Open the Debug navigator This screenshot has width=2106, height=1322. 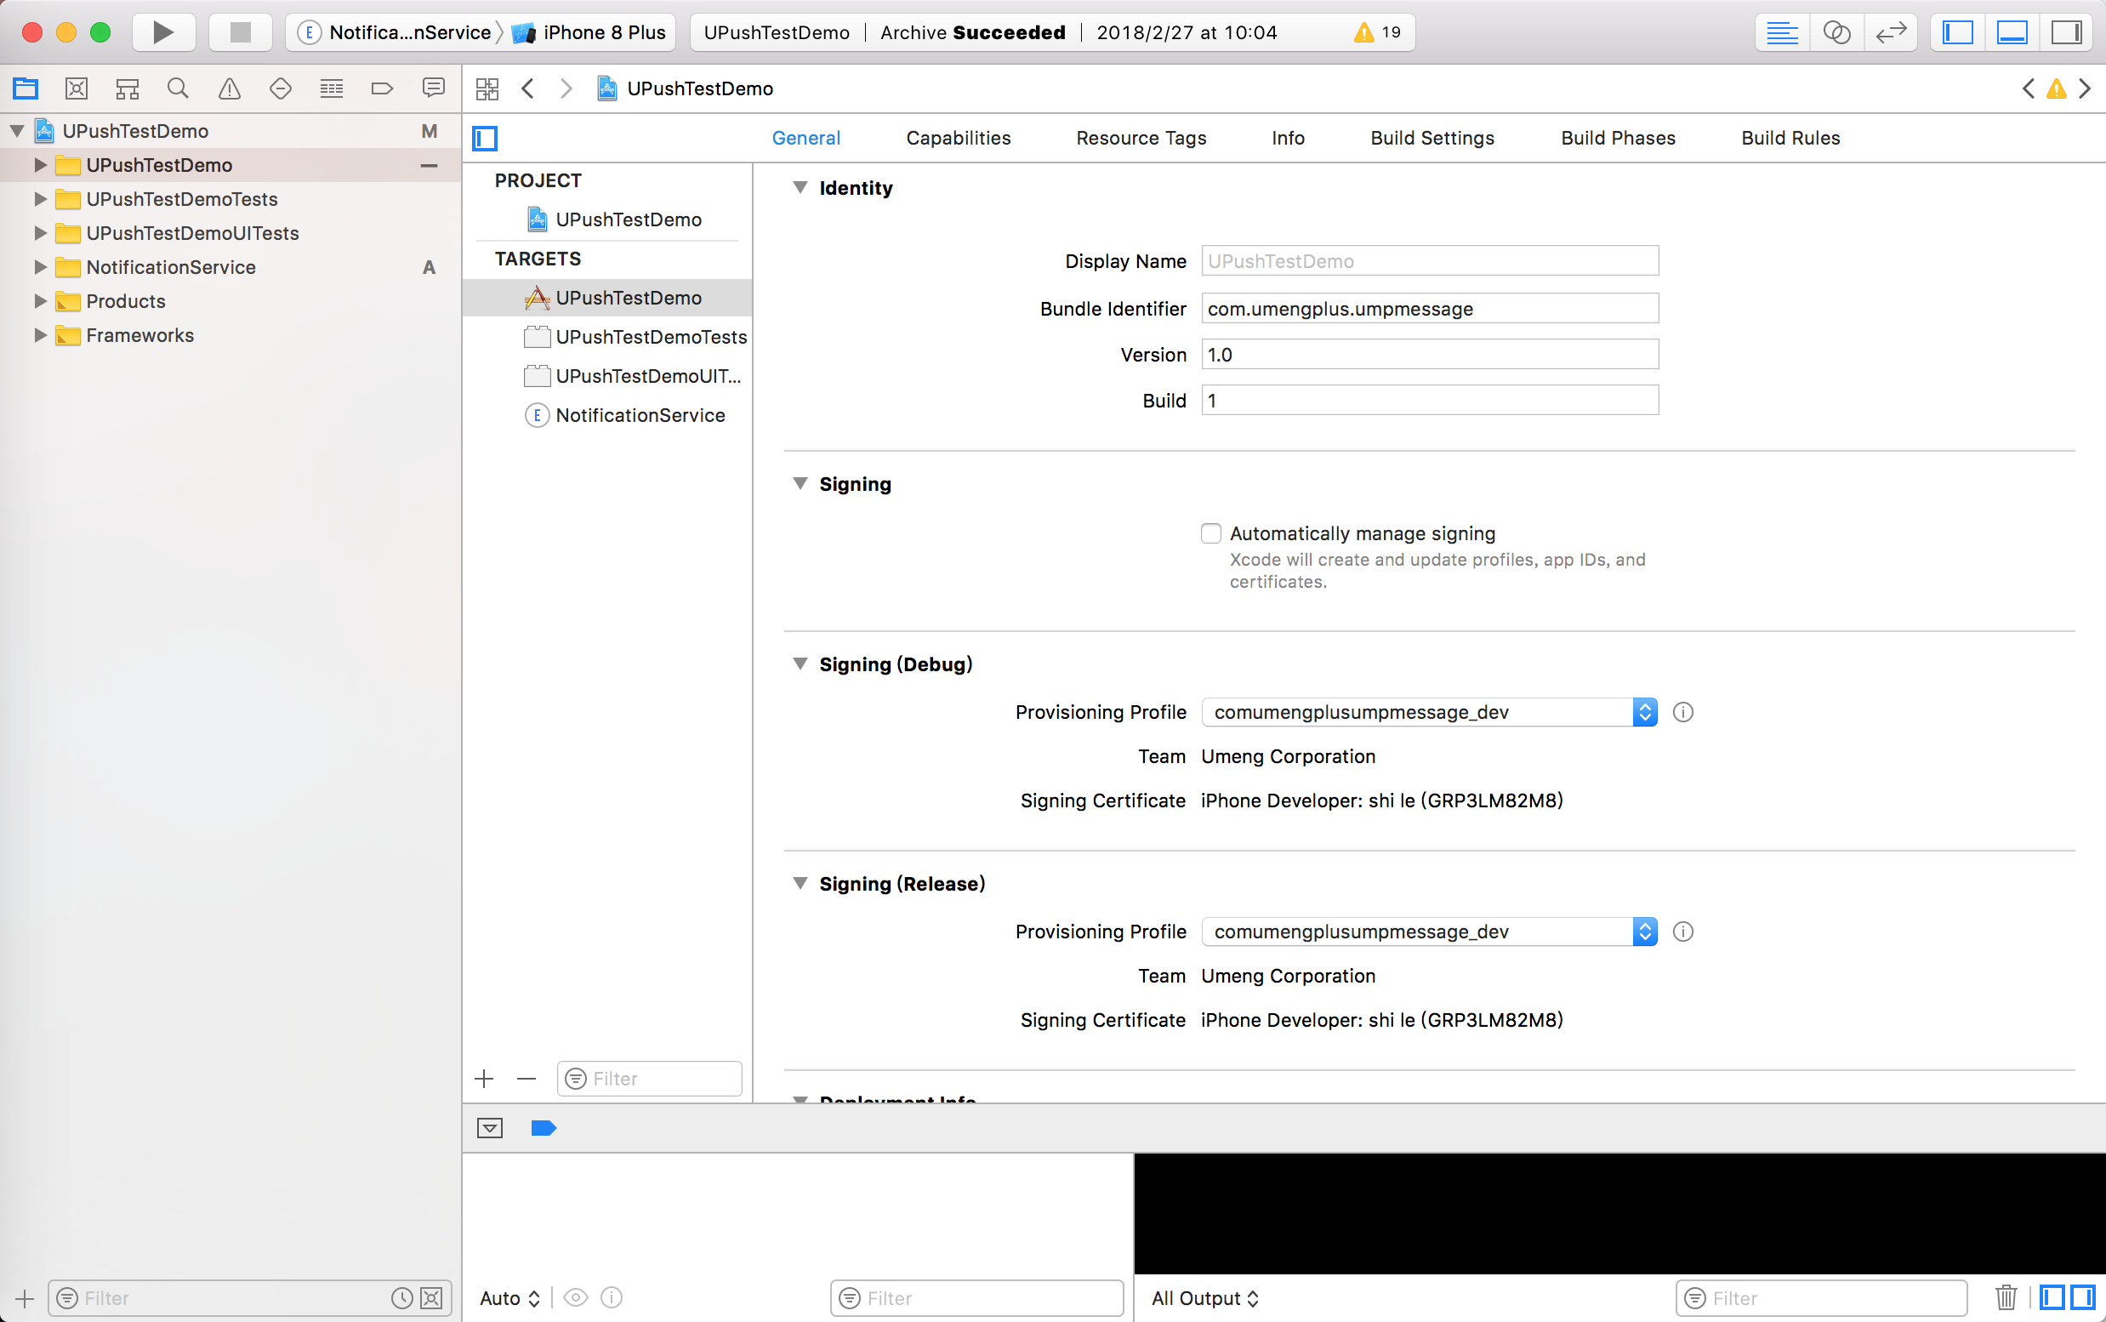(x=332, y=88)
